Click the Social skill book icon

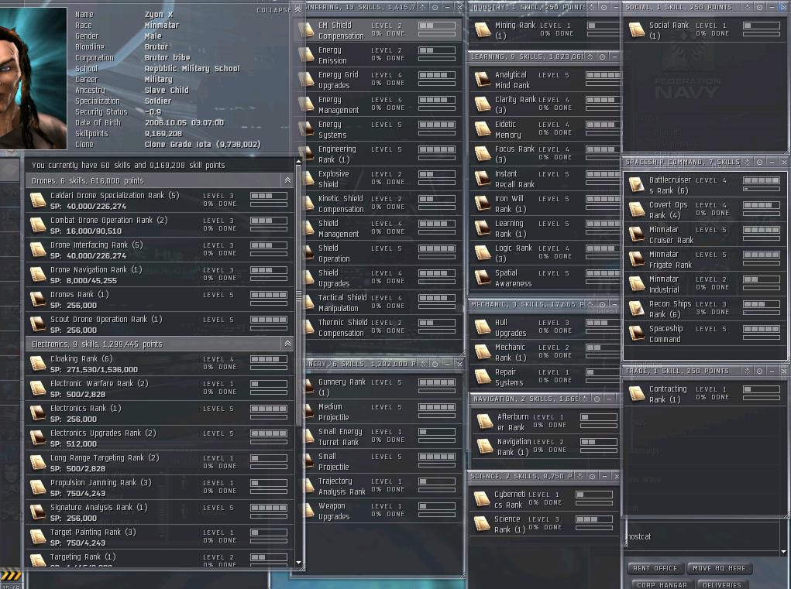tap(637, 29)
